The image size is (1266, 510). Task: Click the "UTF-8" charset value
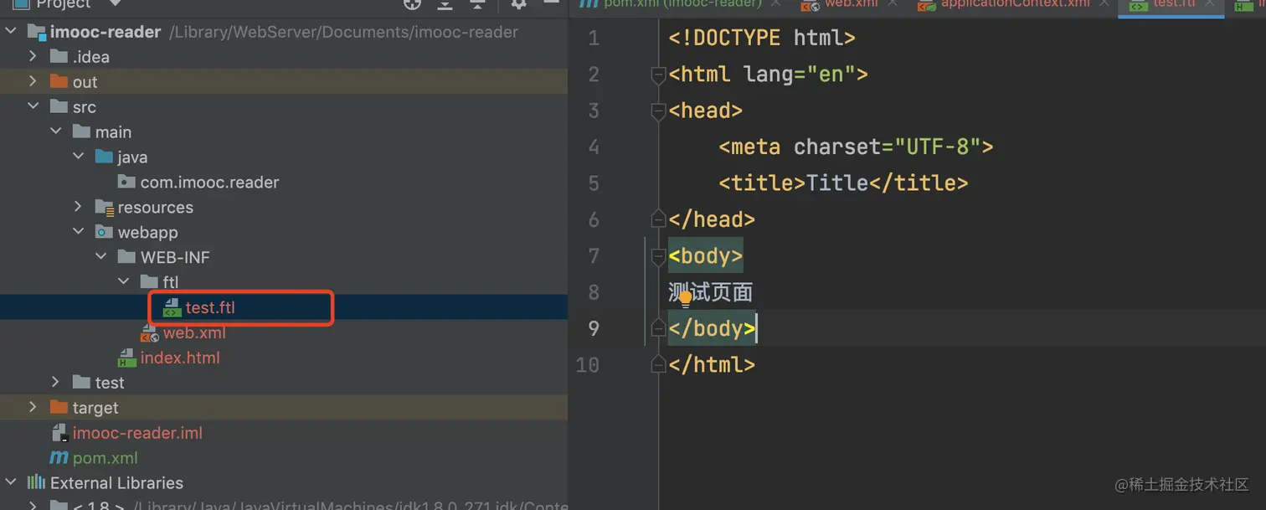click(938, 147)
